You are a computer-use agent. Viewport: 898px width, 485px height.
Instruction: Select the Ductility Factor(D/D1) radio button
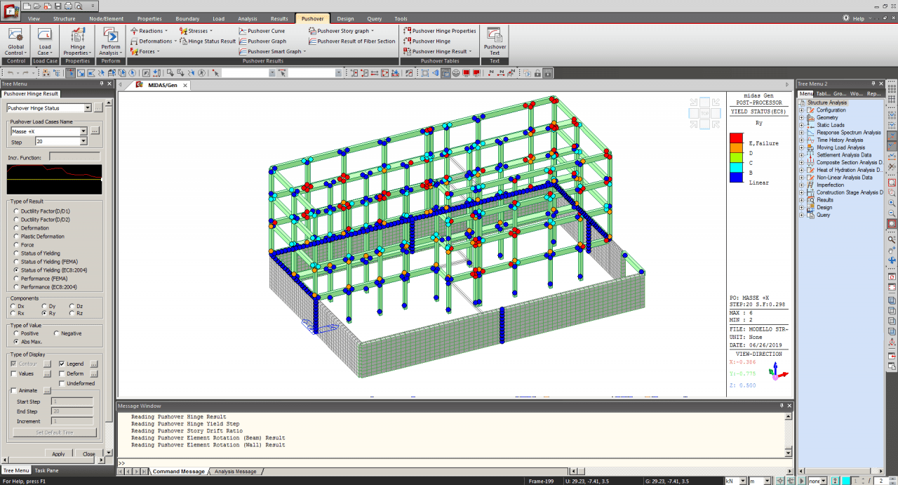17,211
